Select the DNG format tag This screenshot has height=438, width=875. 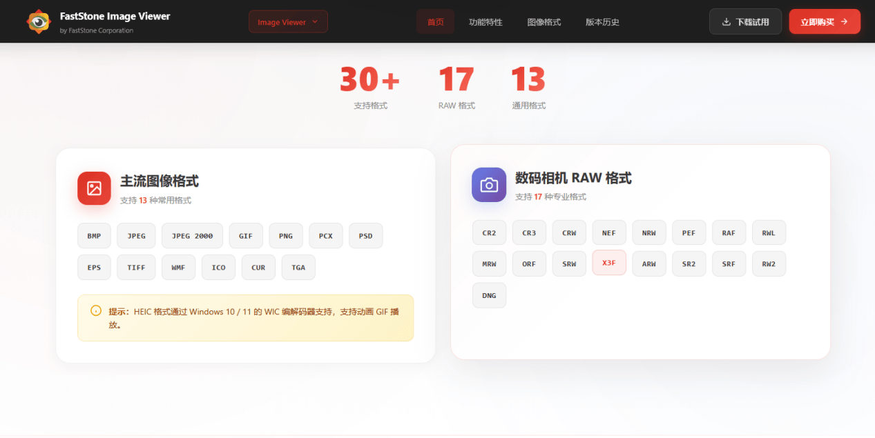(x=489, y=295)
